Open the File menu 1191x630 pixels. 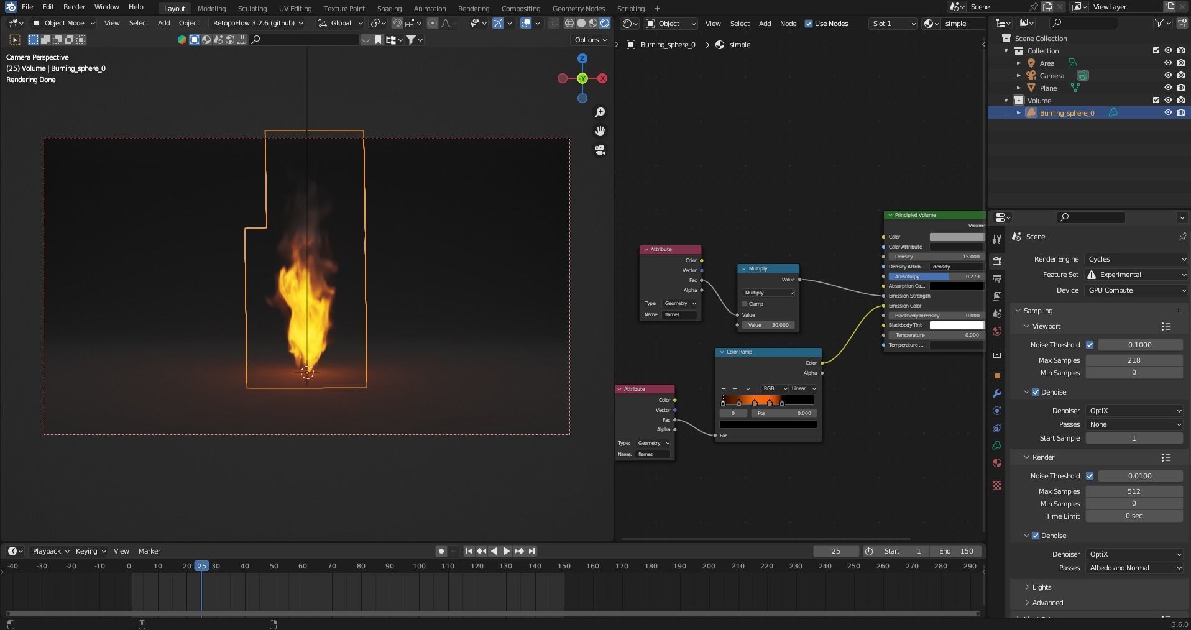27,7
